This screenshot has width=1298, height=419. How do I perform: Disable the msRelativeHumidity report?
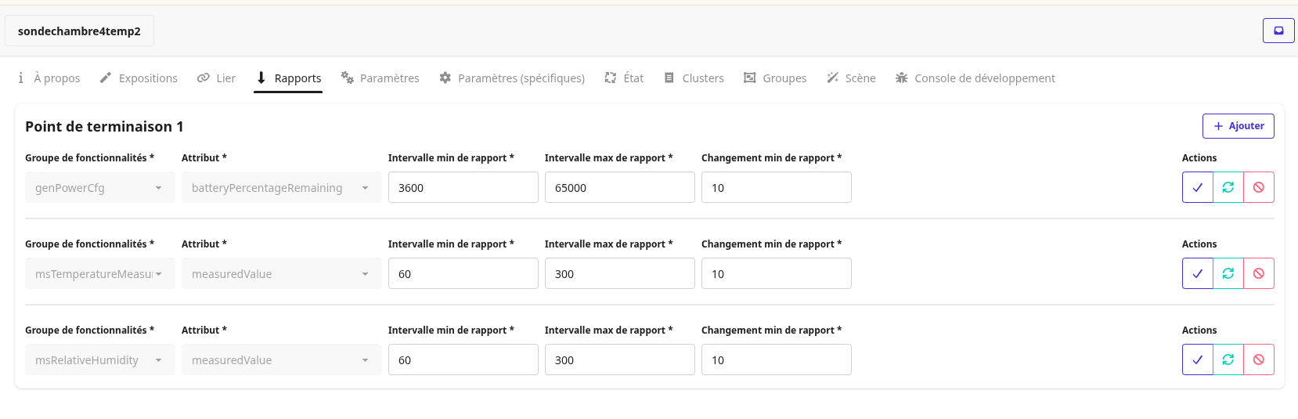(x=1258, y=359)
